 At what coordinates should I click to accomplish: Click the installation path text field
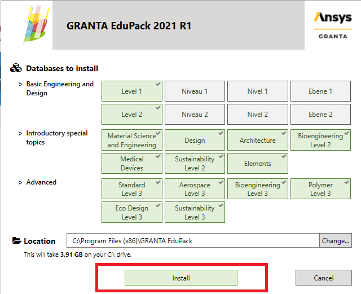(x=193, y=241)
